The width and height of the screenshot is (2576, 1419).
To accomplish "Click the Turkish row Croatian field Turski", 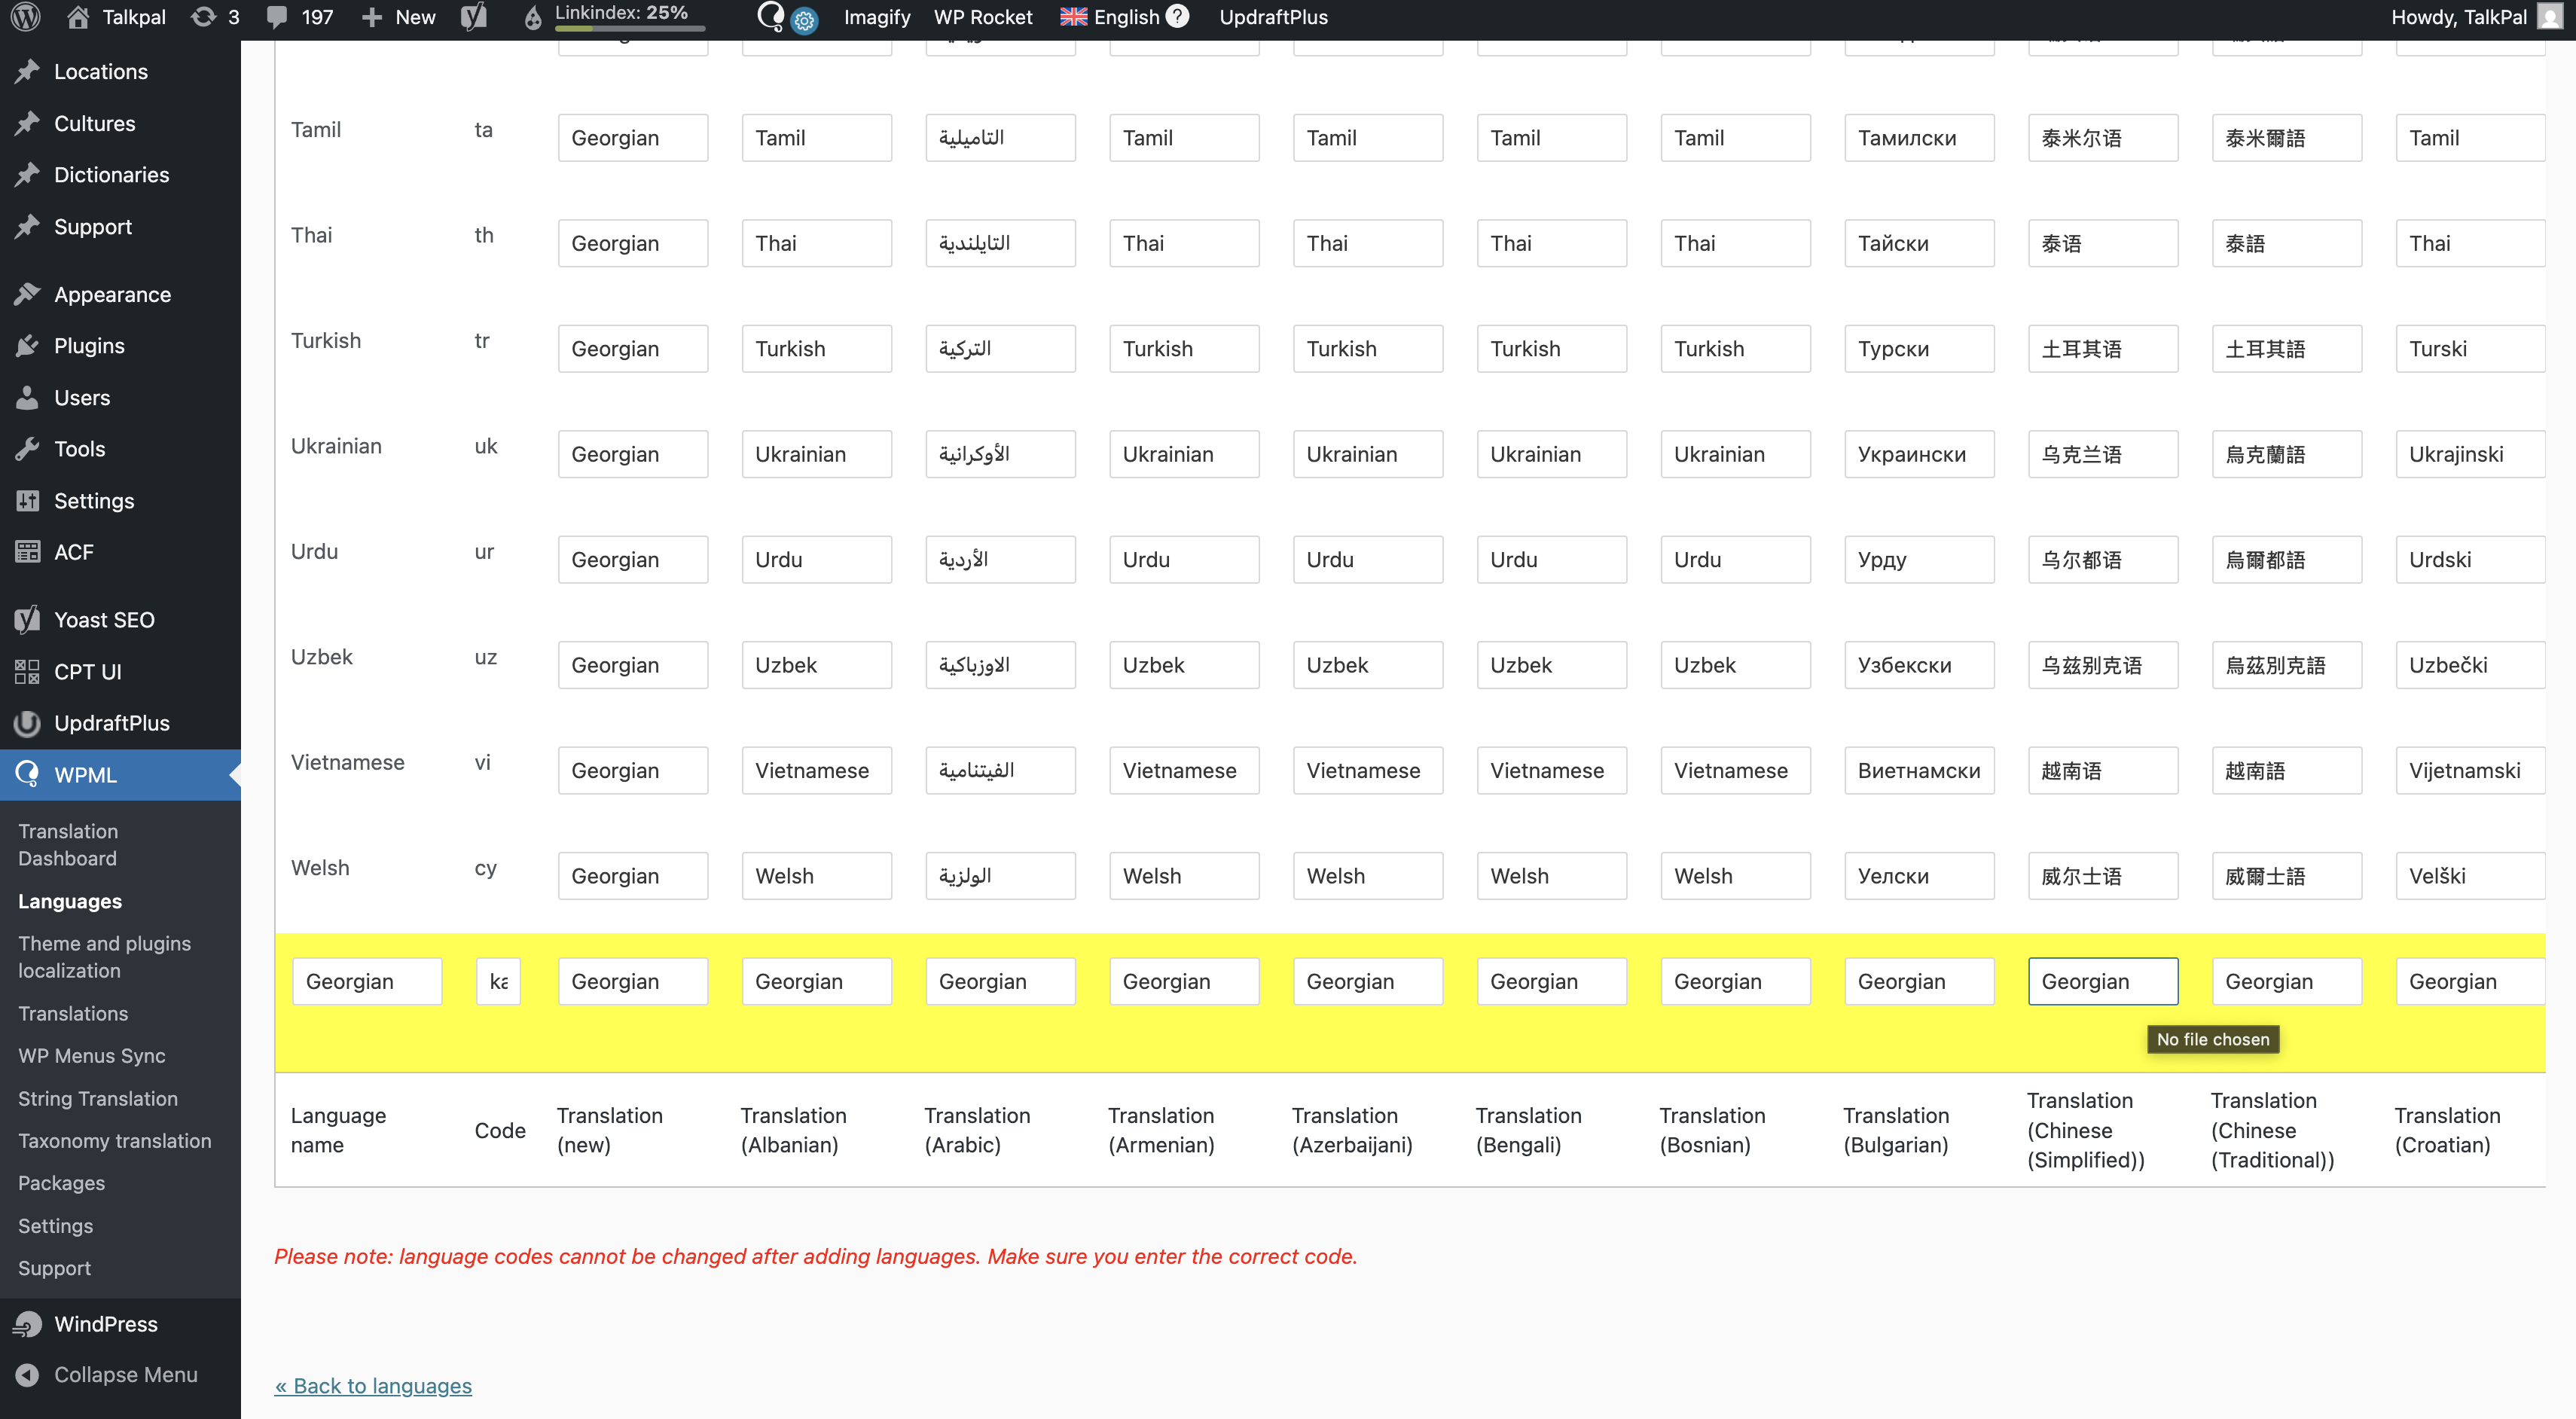I will pyautogui.click(x=2470, y=349).
